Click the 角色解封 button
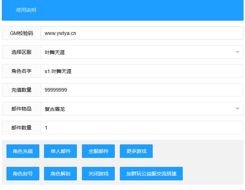The image size is (245, 190). (60, 174)
